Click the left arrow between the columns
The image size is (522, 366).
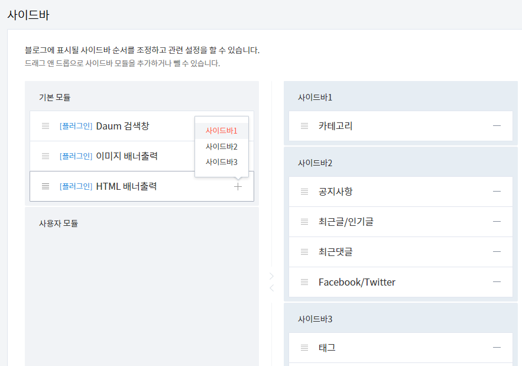coord(271,288)
